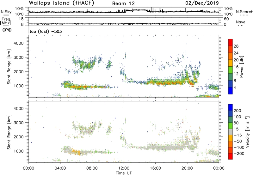Click the '16:00' time axis tick

coord(155,168)
